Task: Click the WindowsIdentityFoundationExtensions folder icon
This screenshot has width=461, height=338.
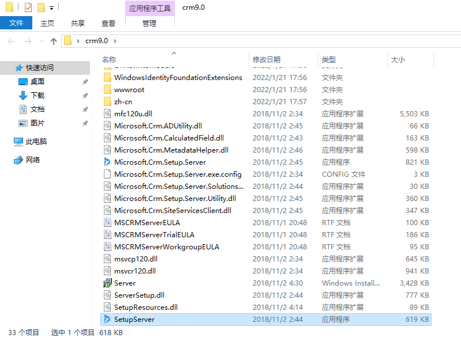Action: pyautogui.click(x=107, y=78)
